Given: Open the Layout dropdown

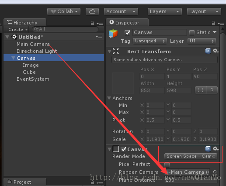Looking at the screenshot, I should pos(204,11).
